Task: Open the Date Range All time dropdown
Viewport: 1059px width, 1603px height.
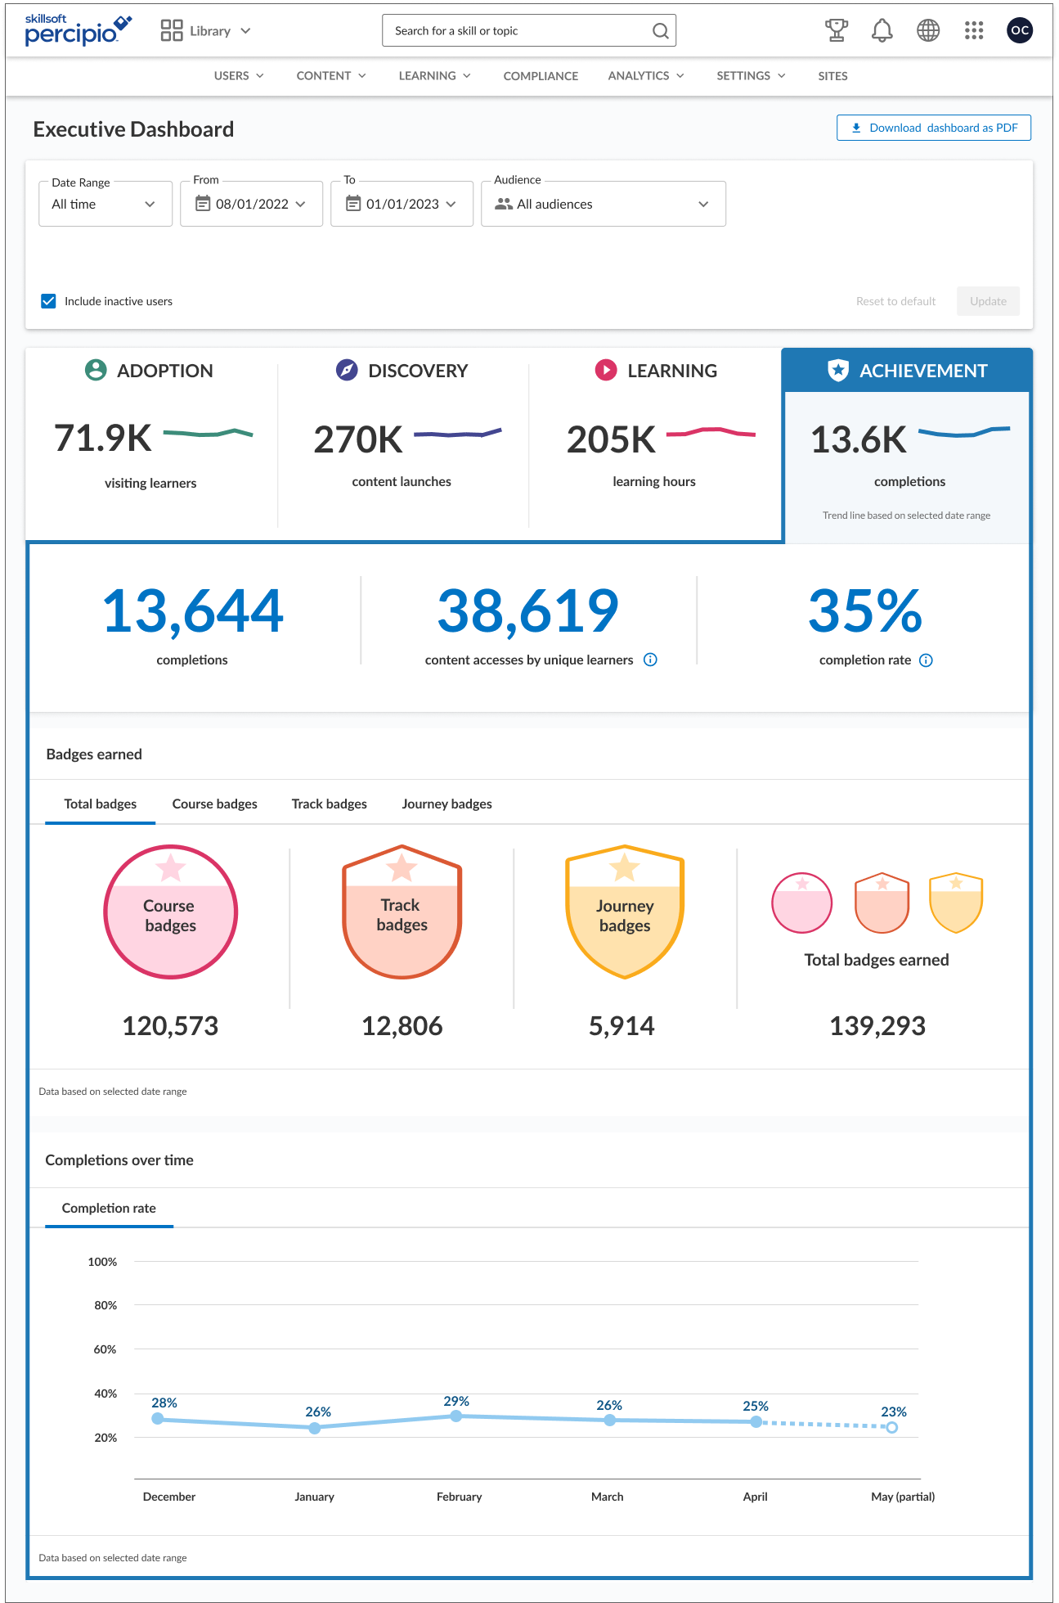Action: (x=105, y=204)
